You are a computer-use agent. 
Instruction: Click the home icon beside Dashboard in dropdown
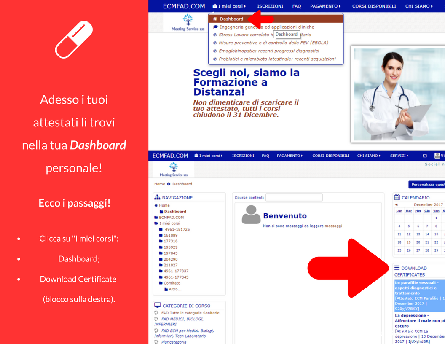click(x=215, y=19)
